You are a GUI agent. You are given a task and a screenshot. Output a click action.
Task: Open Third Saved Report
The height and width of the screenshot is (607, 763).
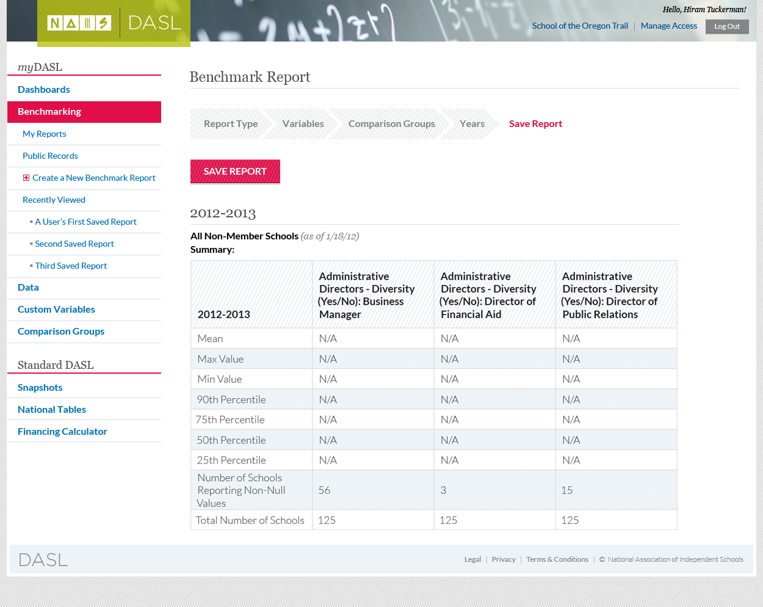point(71,266)
